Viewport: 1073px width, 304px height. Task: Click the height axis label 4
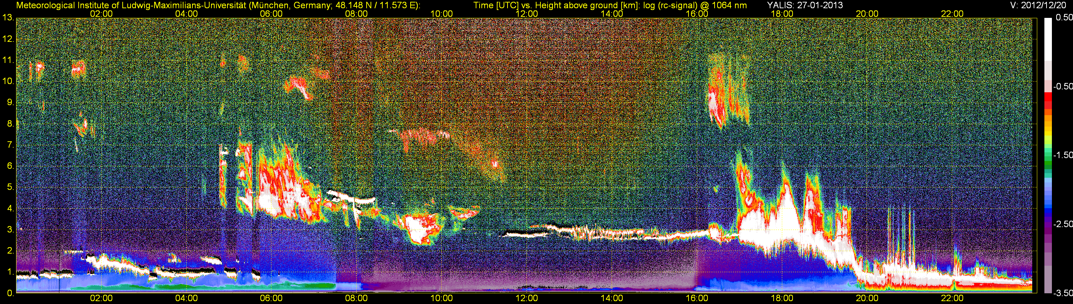10,209
